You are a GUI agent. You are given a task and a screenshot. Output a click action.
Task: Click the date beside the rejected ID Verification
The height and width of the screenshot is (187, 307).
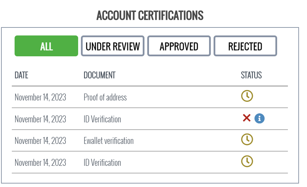pos(40,119)
